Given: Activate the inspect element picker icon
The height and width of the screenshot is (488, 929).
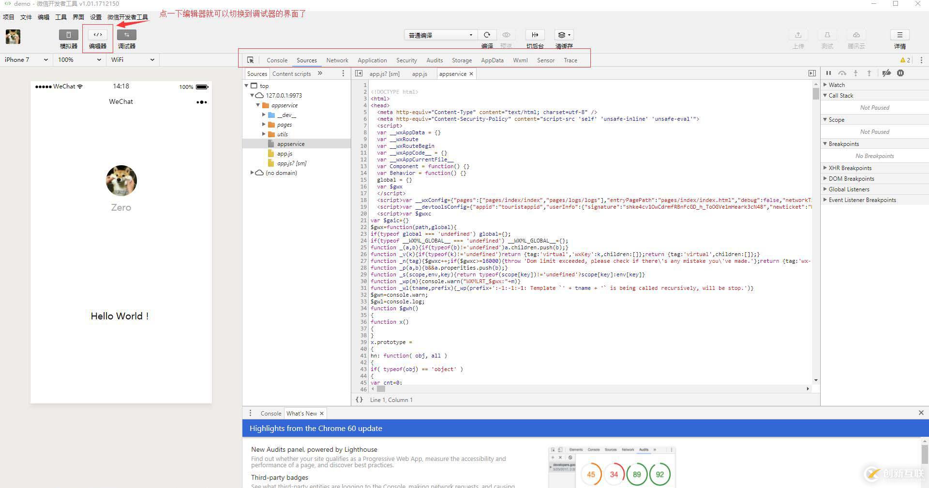Looking at the screenshot, I should (250, 60).
